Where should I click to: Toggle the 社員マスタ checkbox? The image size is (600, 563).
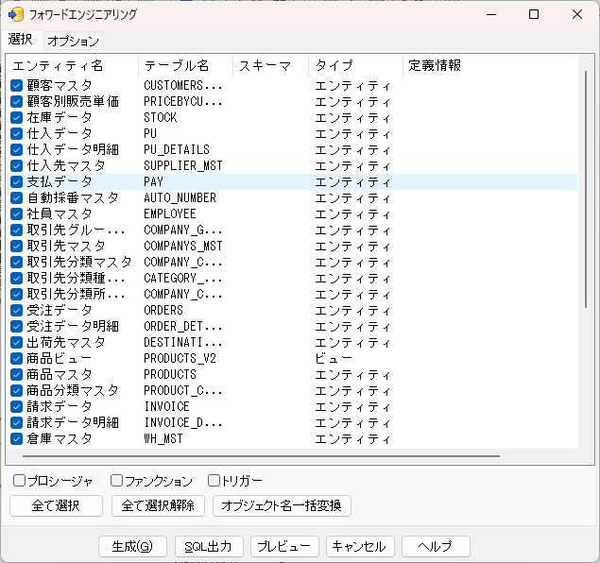click(16, 213)
